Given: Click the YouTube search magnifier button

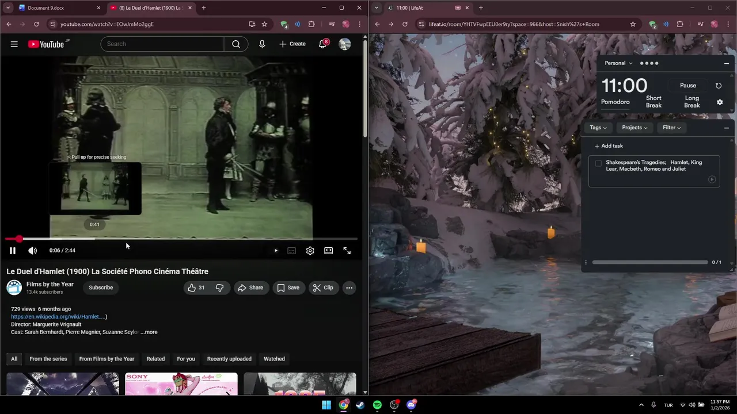Looking at the screenshot, I should pos(236,44).
